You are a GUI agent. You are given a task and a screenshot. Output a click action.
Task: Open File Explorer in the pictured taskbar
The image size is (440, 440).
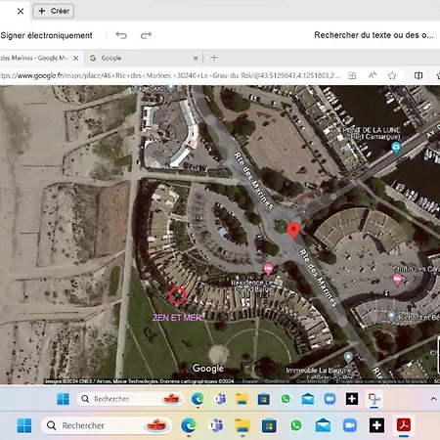click(x=242, y=399)
